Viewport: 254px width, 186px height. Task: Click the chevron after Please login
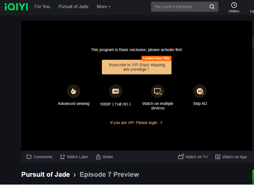(x=161, y=123)
